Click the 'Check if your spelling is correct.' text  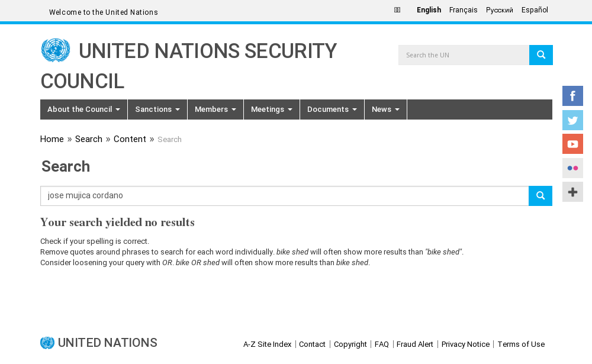95,241
